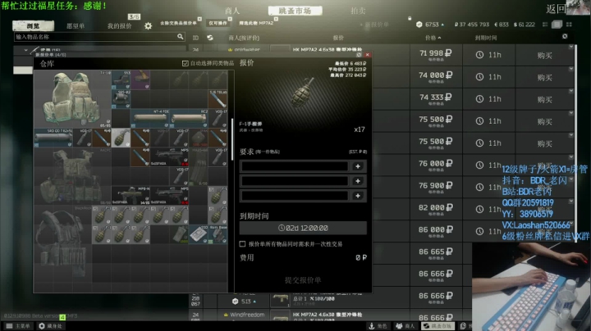Click the filter reset icon above the offer list
The width and height of the screenshot is (591, 331).
[565, 37]
